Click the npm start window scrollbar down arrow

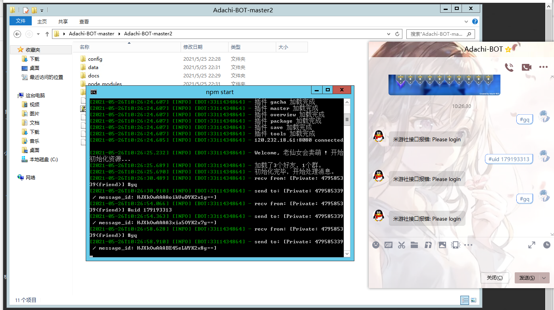tap(346, 254)
